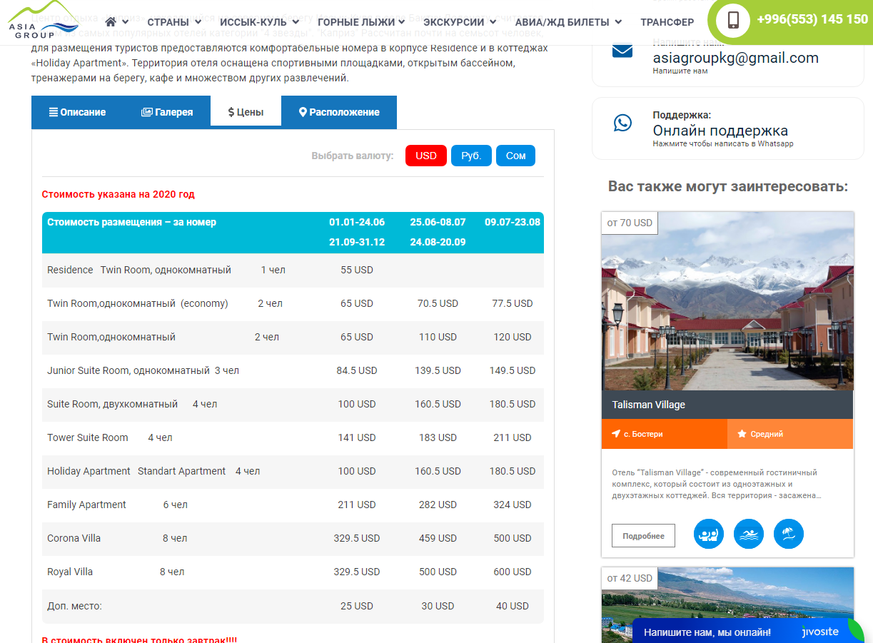Select the 55 USD price cell

[x=357, y=270]
